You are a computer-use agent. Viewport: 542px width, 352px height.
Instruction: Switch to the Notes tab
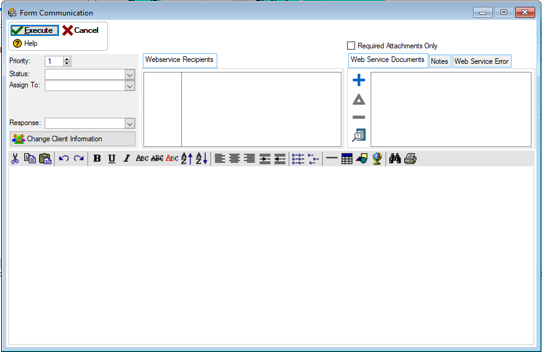coord(440,61)
